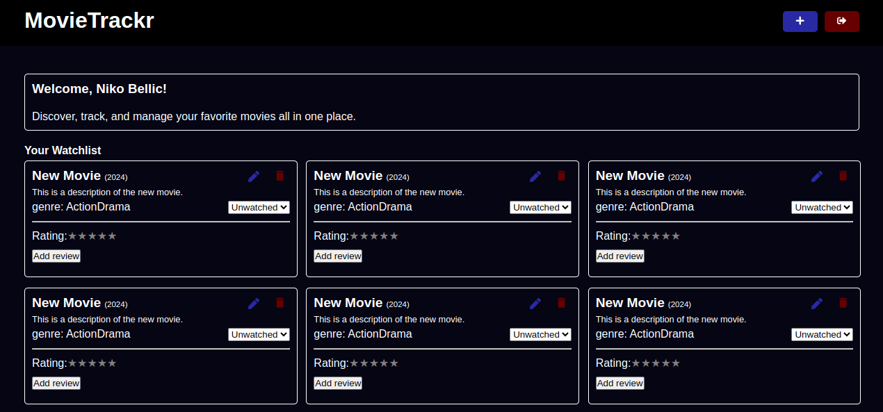Click pencil icon on top-middle movie card
Screen dimensions: 883x412
point(535,176)
